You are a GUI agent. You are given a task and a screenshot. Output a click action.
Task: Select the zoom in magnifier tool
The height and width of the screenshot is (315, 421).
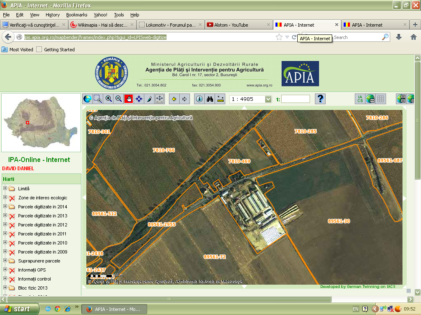(108, 99)
